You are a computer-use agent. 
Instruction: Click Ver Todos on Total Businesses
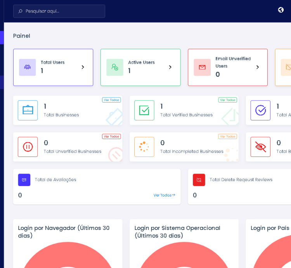point(111,100)
